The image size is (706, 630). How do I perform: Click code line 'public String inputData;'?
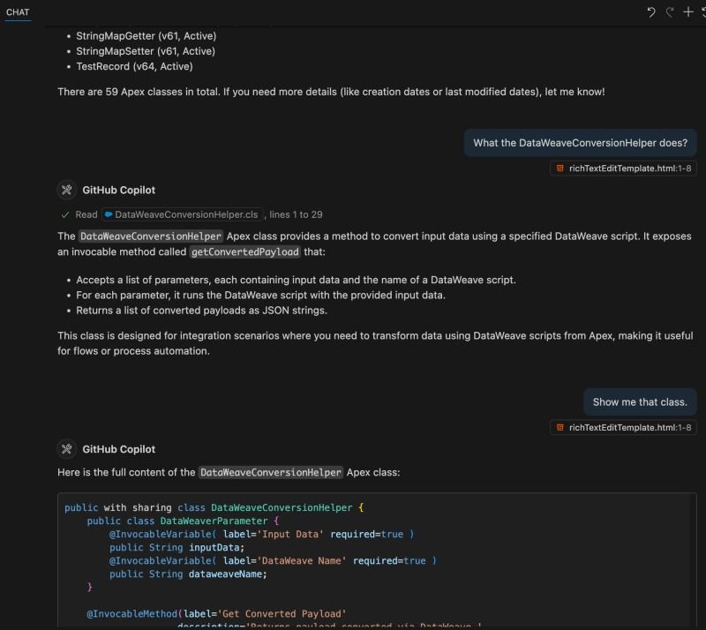click(176, 547)
